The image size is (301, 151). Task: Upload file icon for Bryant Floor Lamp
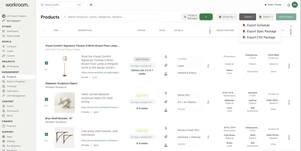(166, 74)
